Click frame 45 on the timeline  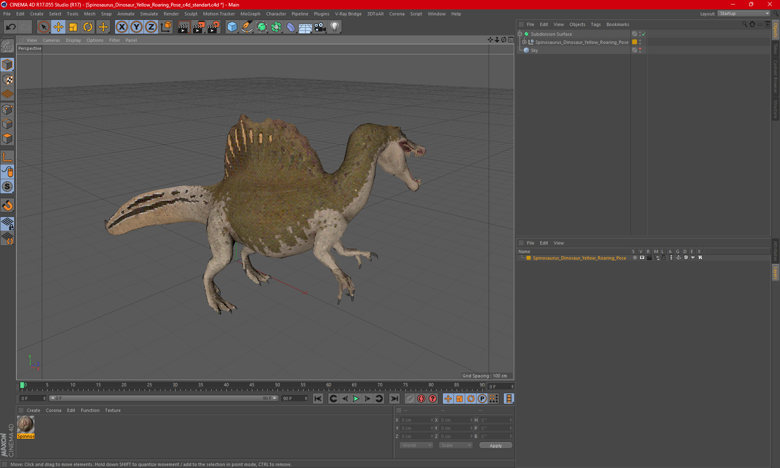tap(252, 386)
